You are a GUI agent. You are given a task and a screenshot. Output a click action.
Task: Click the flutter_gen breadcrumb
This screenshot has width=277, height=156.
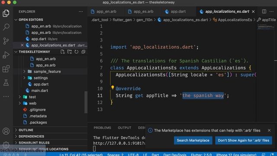pyautogui.click(x=122, y=20)
